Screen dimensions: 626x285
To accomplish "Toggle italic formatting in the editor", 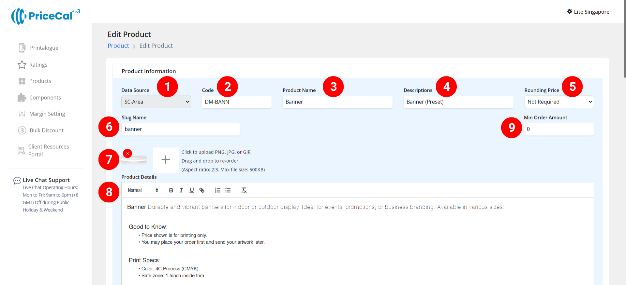I will point(181,190).
